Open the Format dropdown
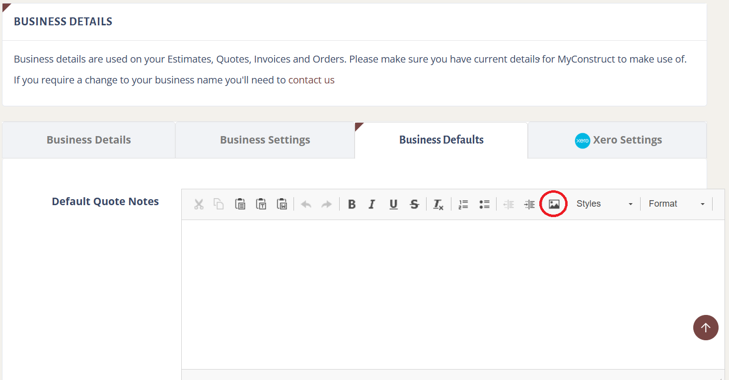This screenshot has width=729, height=380. point(676,204)
